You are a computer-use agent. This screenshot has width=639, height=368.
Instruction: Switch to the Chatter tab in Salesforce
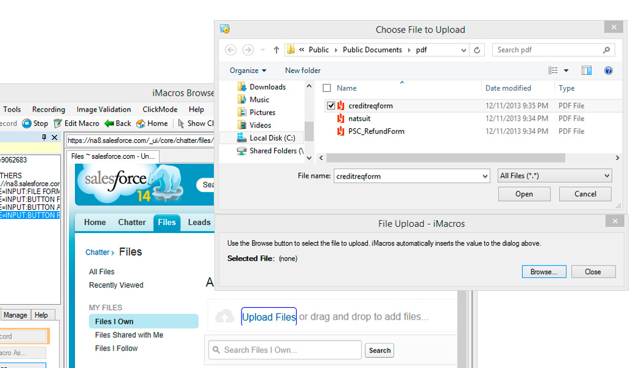click(x=131, y=223)
